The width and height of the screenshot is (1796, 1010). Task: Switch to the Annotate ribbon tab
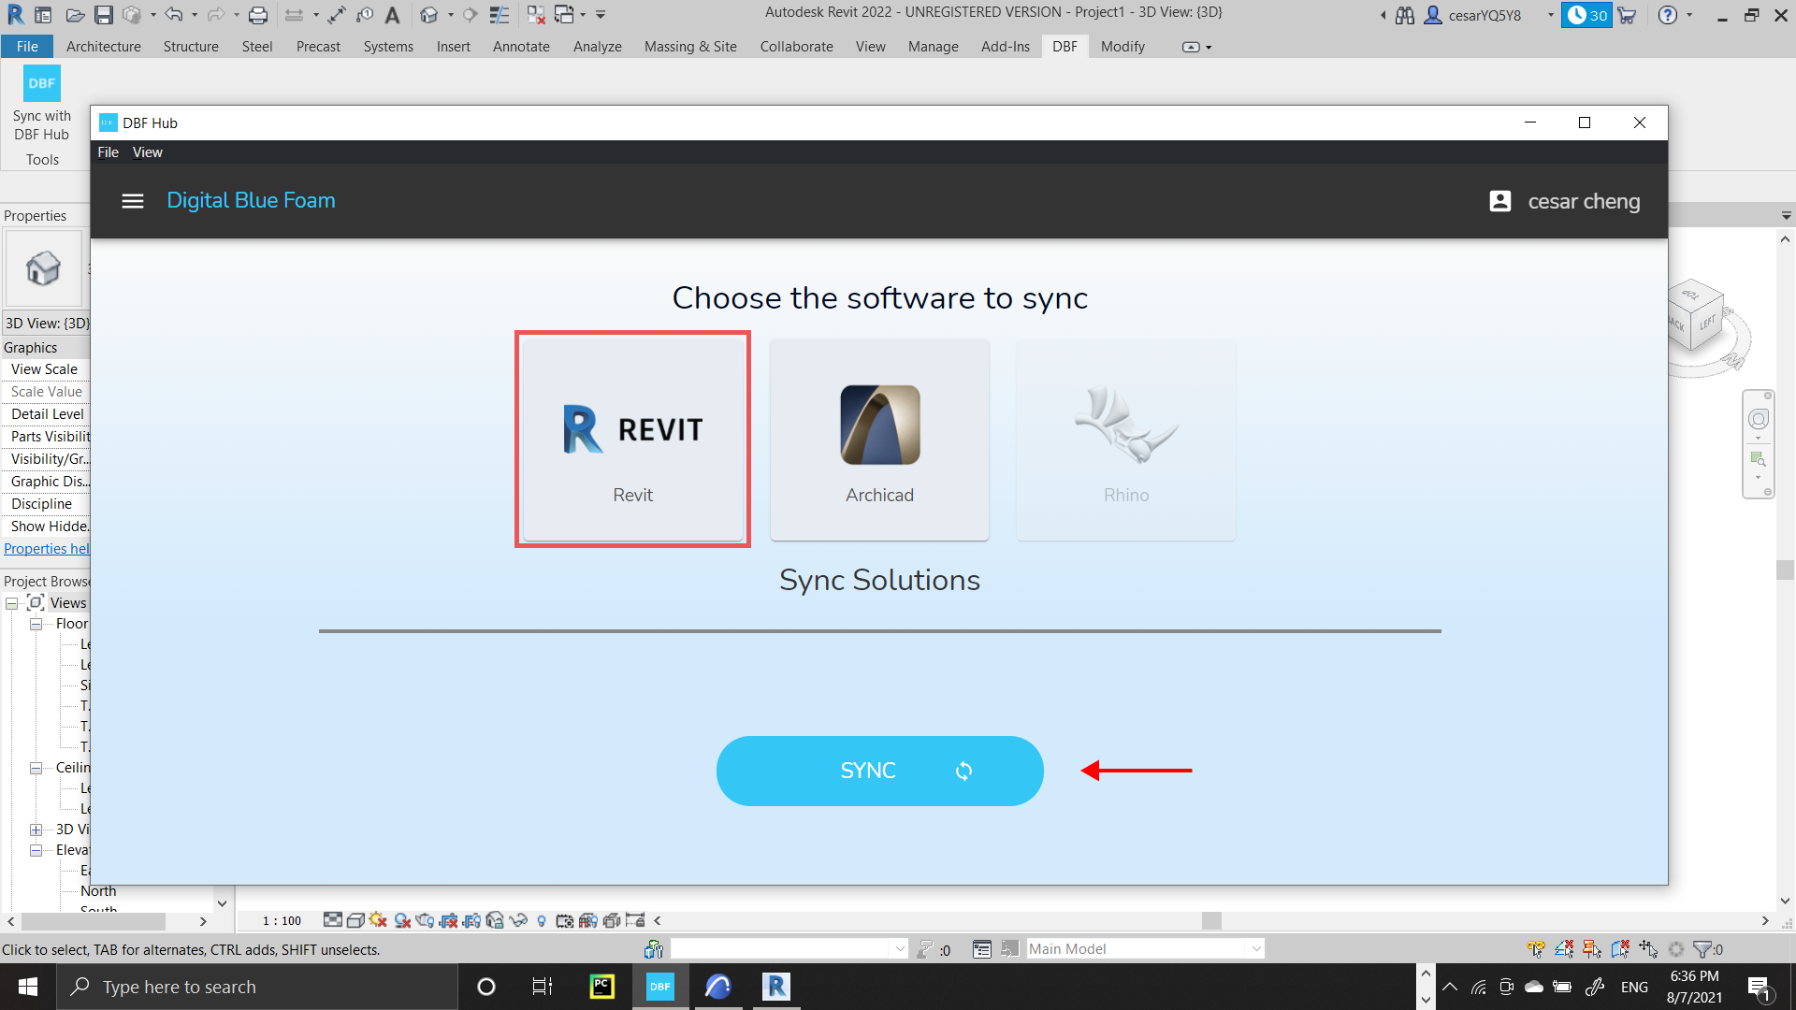click(521, 47)
